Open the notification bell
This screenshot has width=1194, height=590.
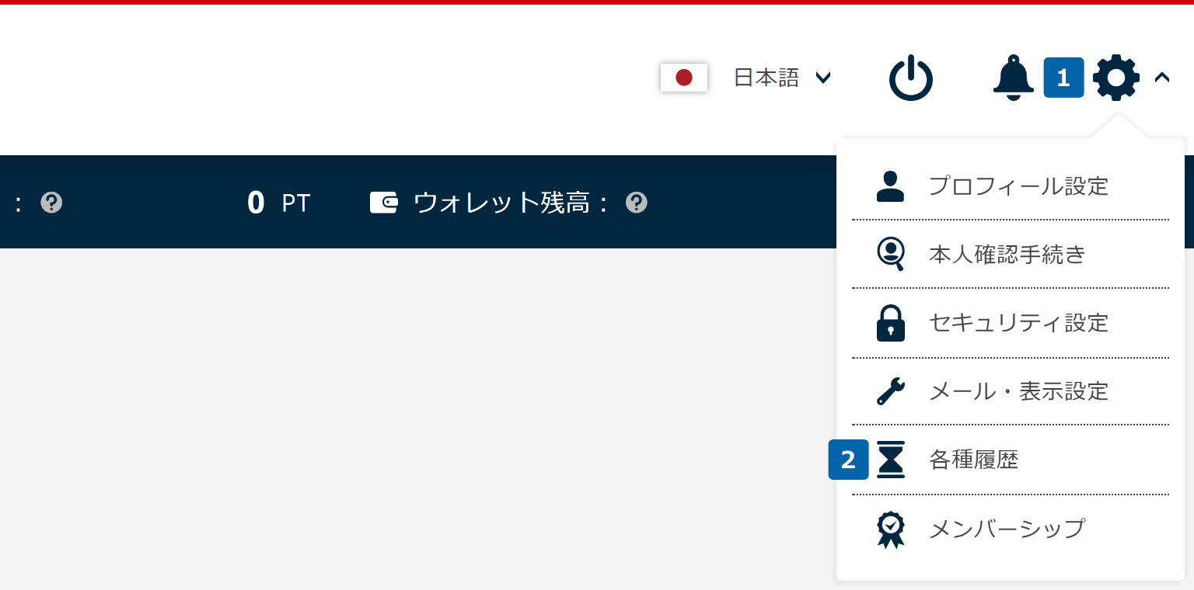pos(1014,78)
